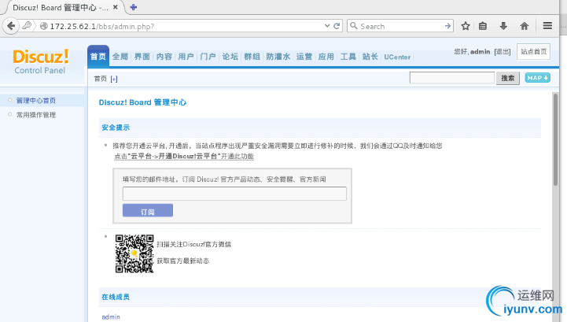The height and width of the screenshot is (322, 567).
Task: Open the 群组 menu
Action: tap(252, 57)
